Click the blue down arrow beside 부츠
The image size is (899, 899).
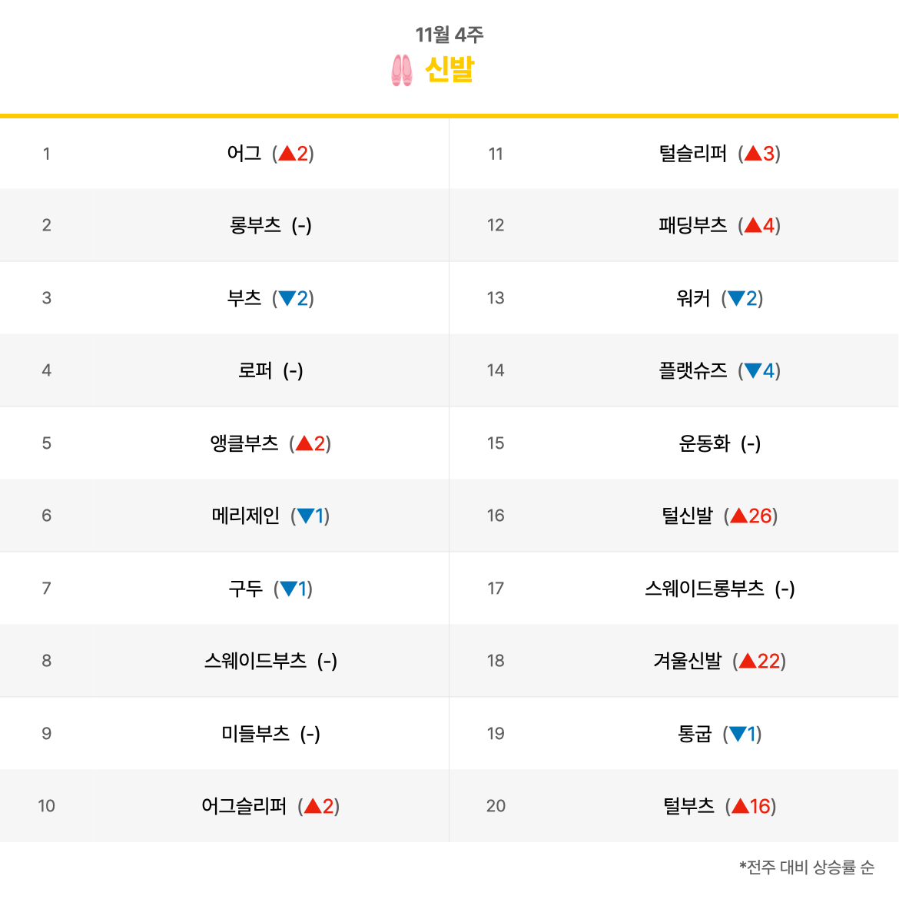[x=287, y=299]
